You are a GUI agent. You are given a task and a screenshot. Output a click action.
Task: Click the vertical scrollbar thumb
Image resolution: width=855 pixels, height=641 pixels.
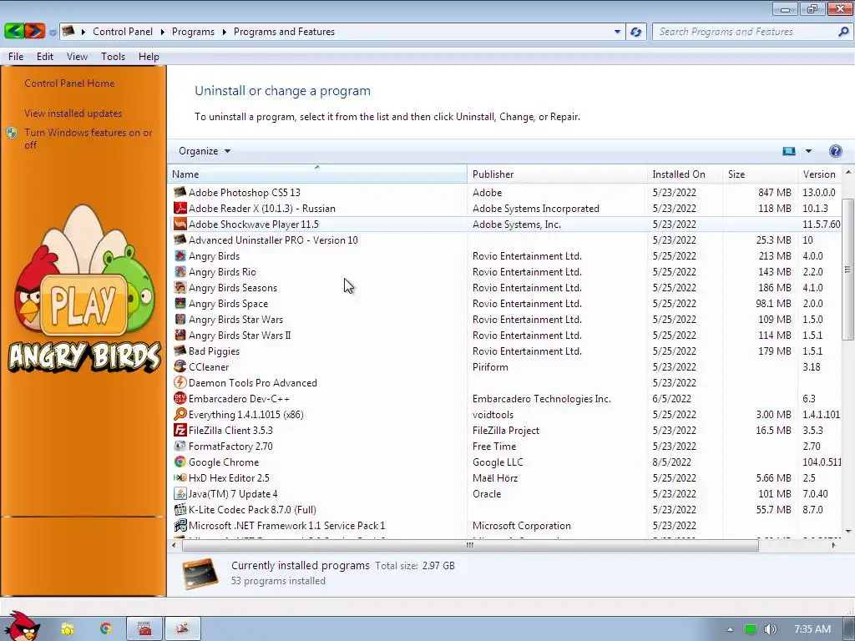847,270
